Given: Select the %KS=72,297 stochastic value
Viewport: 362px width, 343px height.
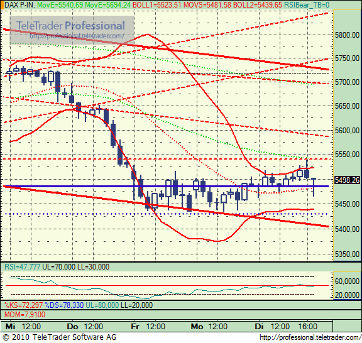Looking at the screenshot, I should (23, 305).
